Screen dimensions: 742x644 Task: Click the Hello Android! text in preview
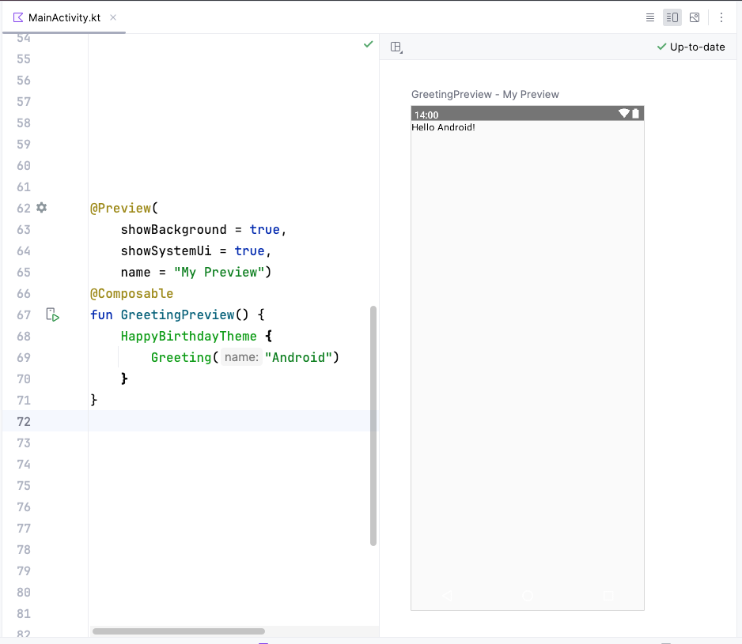(443, 127)
